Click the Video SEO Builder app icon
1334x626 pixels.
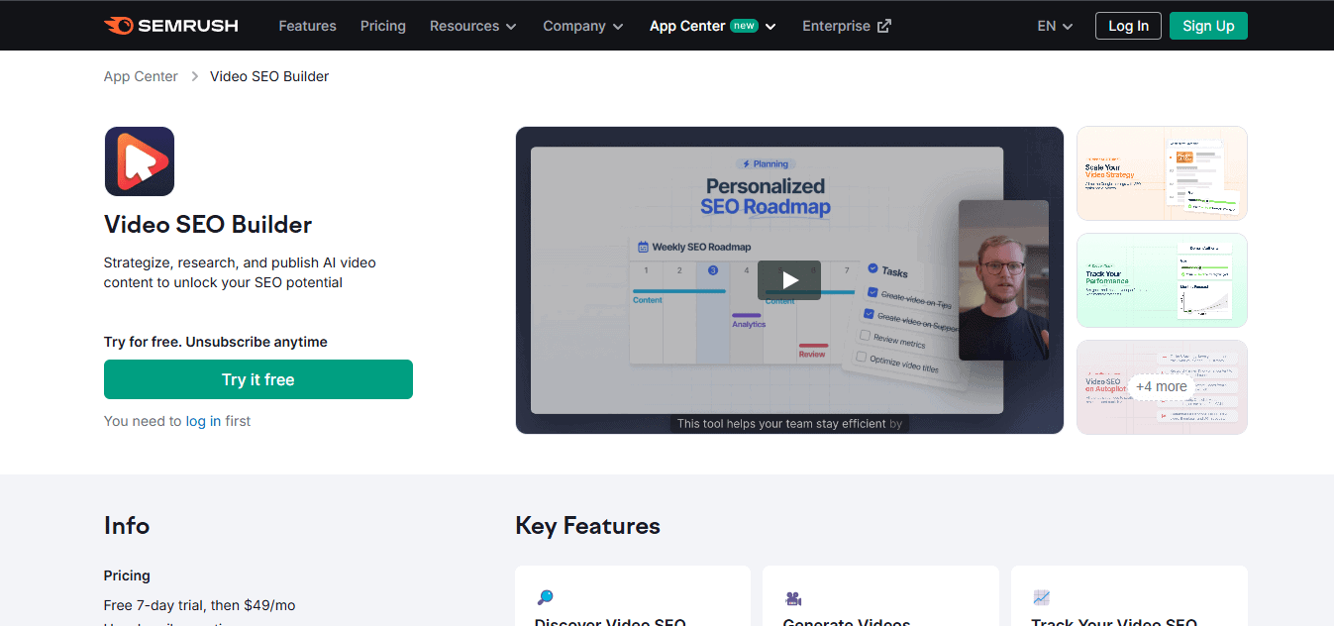coord(140,161)
